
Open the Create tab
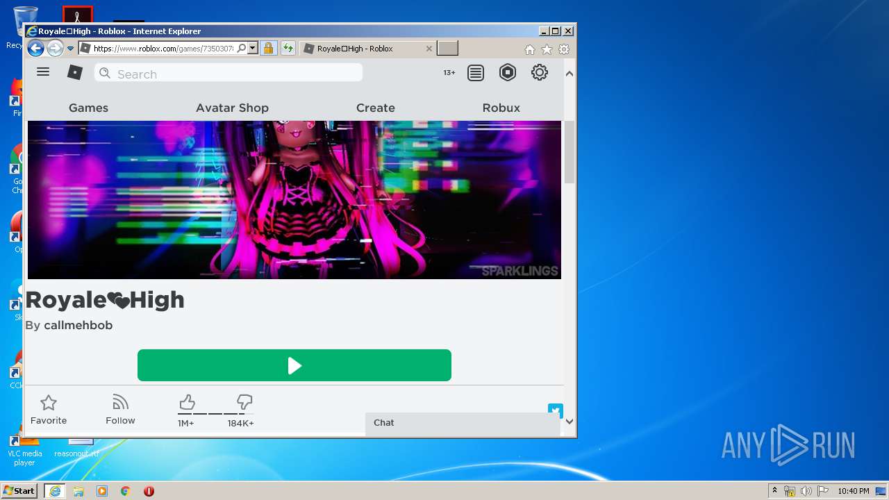[376, 108]
